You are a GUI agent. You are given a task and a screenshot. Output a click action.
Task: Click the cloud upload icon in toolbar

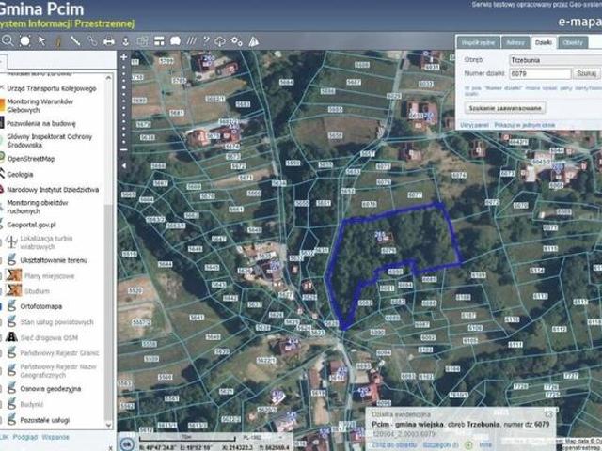tap(220, 41)
